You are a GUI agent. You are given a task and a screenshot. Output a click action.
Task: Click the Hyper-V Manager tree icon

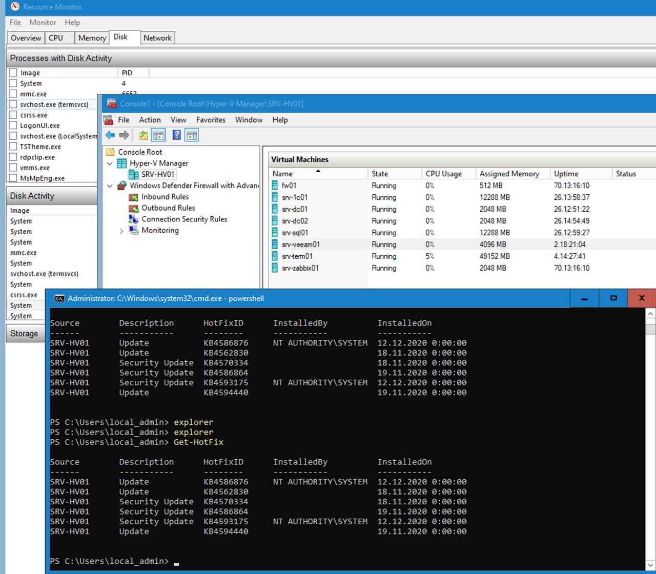click(122, 163)
